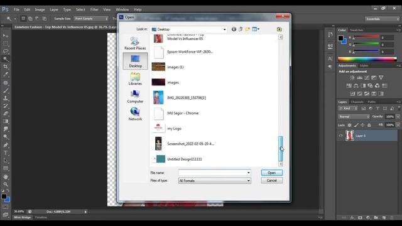
Task: Click the Brightness/Contrast adjustment icon
Action: click(x=352, y=78)
